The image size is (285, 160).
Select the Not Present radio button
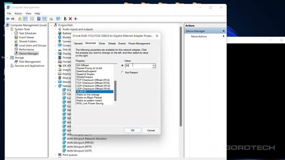(122, 72)
